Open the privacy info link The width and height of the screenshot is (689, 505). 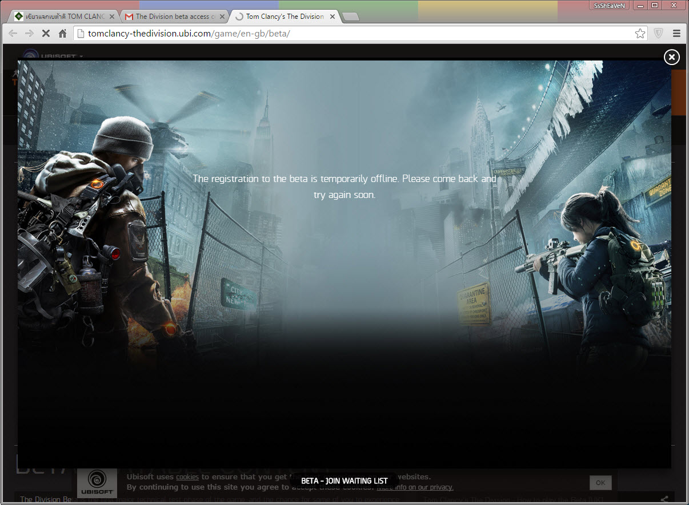(415, 487)
